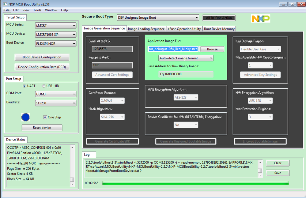Click the Boot Device Configuration button

(42, 57)
